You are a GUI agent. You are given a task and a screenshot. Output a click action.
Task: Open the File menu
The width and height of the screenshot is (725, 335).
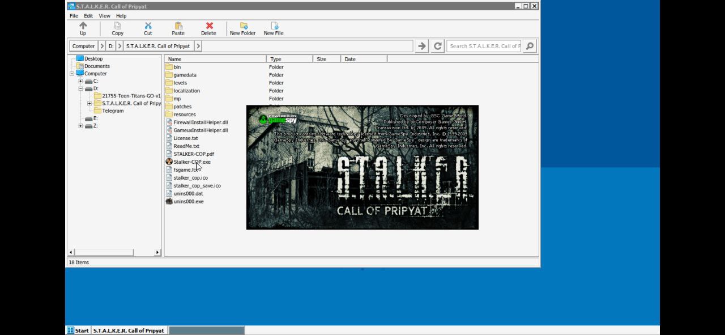click(x=74, y=16)
